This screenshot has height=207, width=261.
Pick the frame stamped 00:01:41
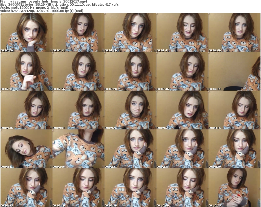pos(182,32)
